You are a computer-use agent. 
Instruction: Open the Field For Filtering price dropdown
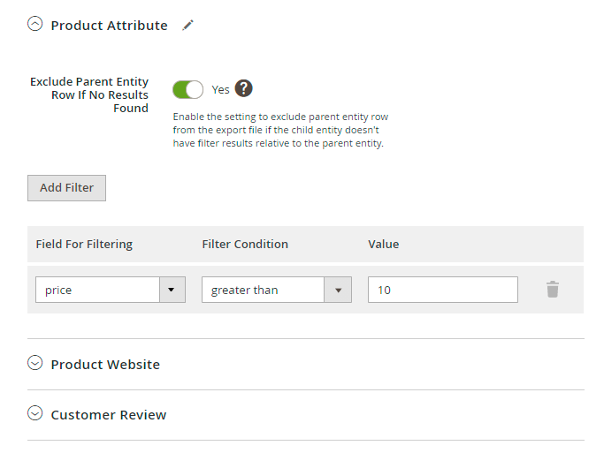(97, 290)
